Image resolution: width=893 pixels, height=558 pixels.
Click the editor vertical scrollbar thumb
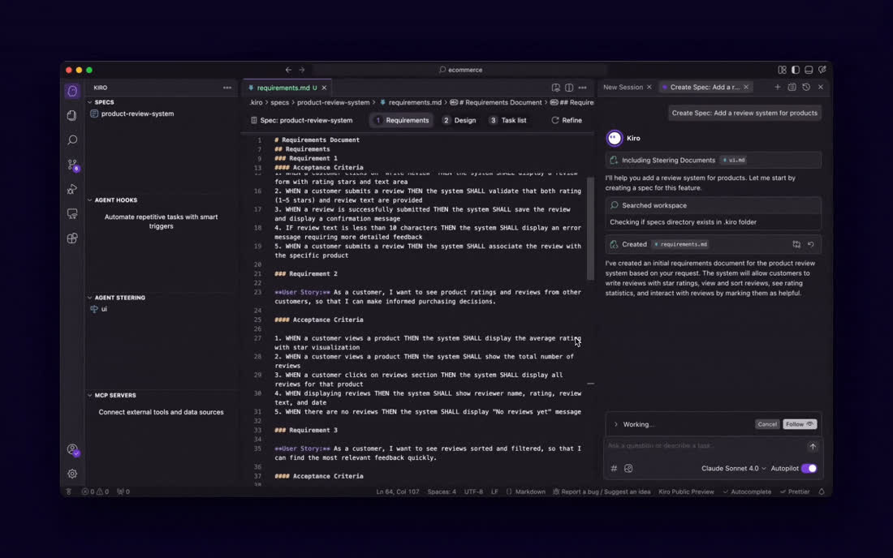(590, 228)
